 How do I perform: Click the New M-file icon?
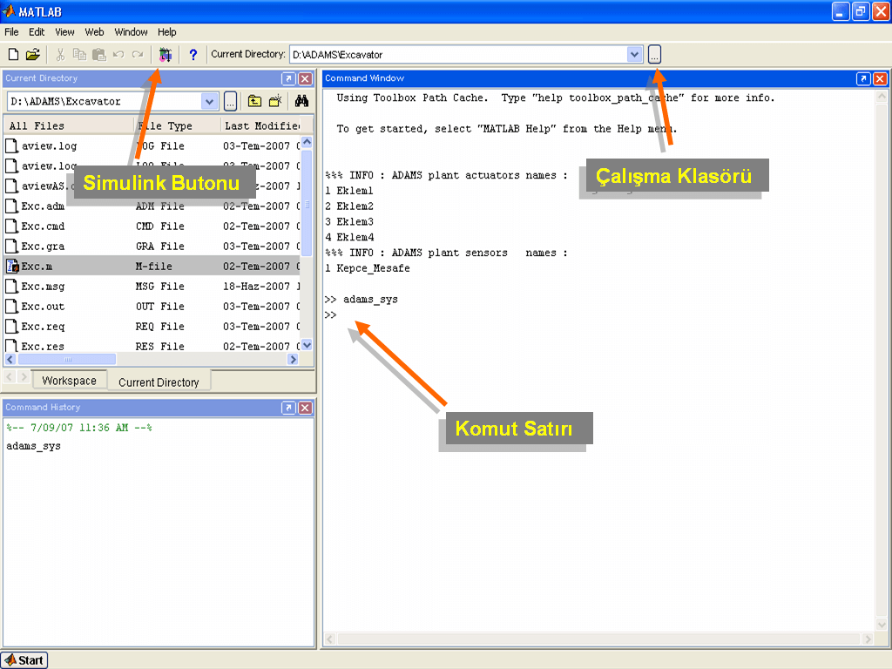(x=12, y=54)
